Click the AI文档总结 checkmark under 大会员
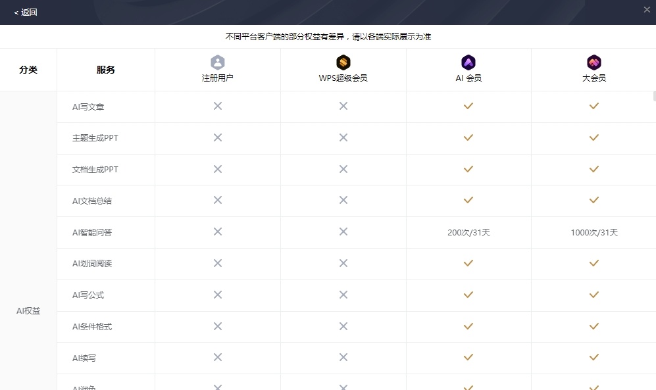Viewport: 656px width, 390px height. click(x=594, y=200)
